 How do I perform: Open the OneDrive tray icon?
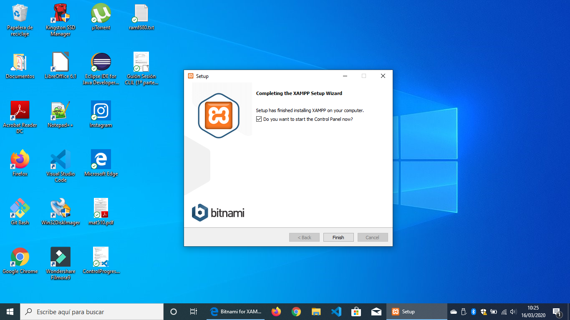click(x=454, y=312)
